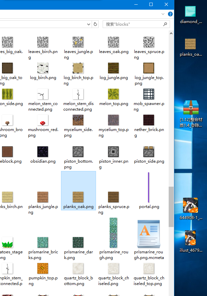Click the melon_top.png file name
The height and width of the screenshot is (296, 207).
click(x=114, y=104)
